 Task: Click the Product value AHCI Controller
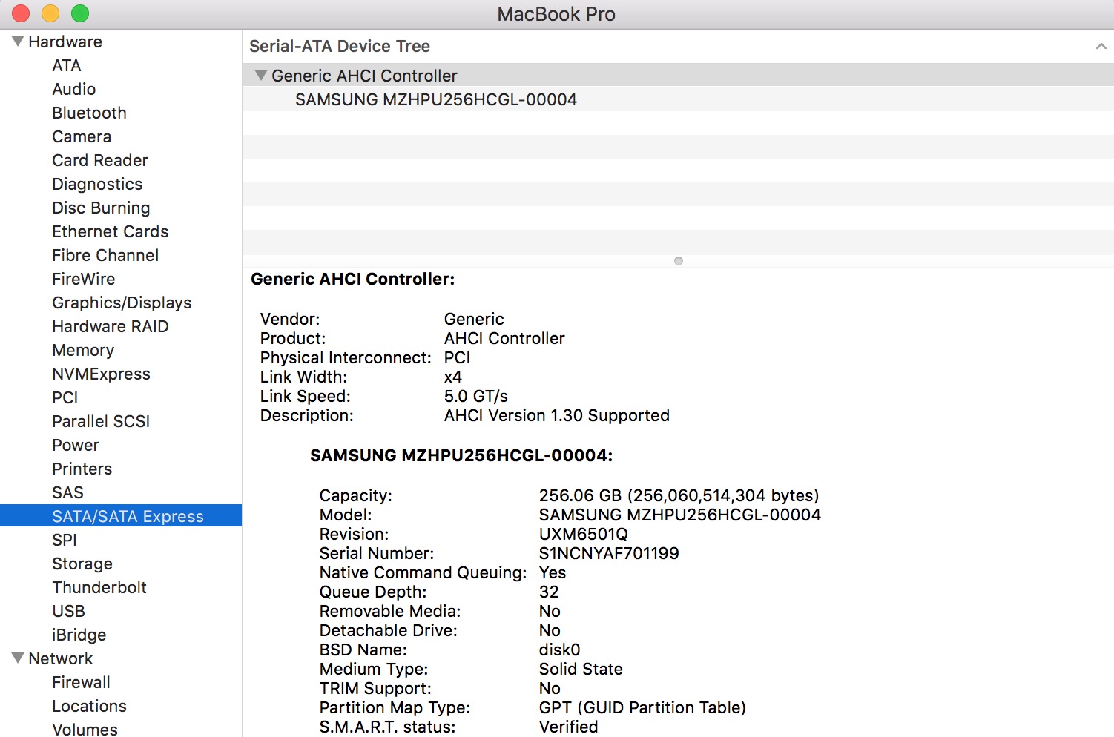[504, 338]
